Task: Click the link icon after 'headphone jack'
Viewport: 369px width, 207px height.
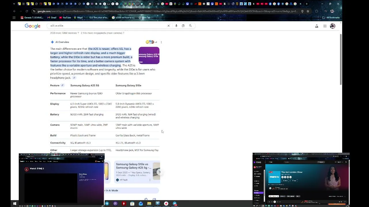Action: click(x=74, y=78)
